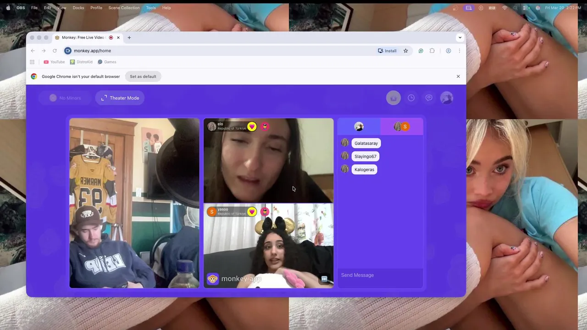Toggle the No Minors switch

point(65,98)
